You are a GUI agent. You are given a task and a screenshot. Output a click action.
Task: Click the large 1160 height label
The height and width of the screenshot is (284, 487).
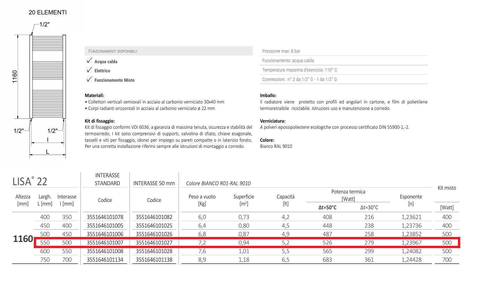coord(23,239)
